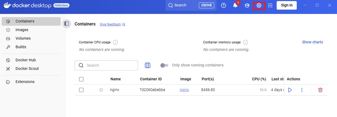This screenshot has height=117, width=337.
Task: Start the nginx container
Action: tap(290, 90)
